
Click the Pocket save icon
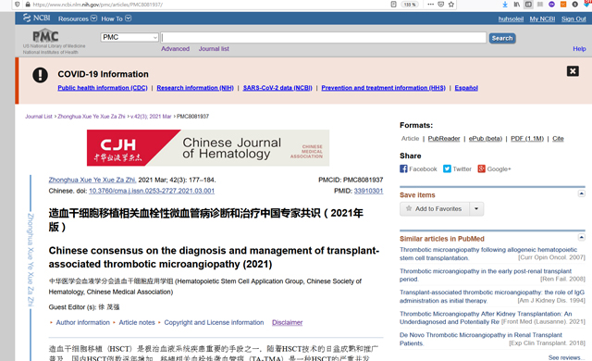[x=440, y=5]
